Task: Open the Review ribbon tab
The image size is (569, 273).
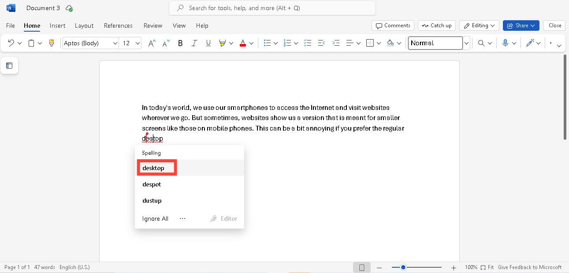Action: 152,25
